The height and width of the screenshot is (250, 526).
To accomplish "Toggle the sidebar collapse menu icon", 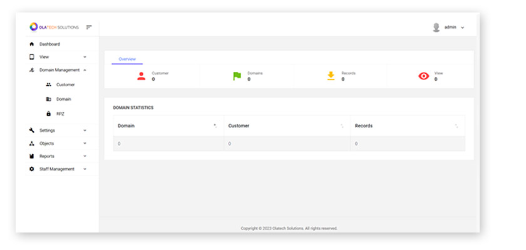I will 89,27.
